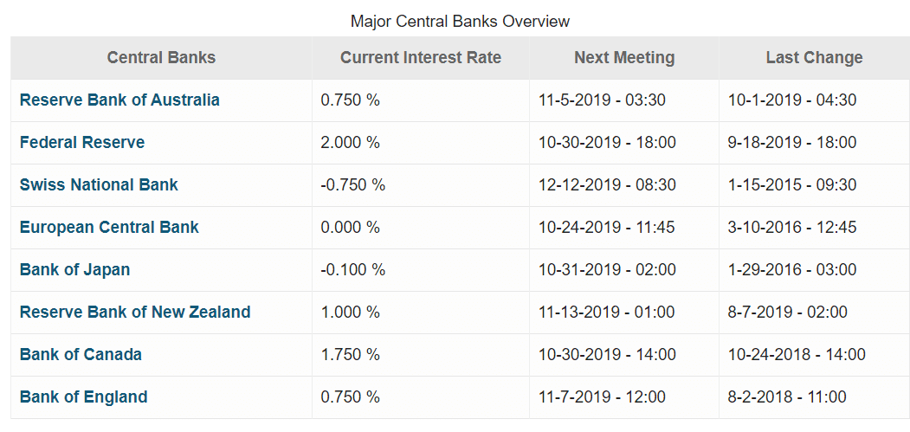Open the Bank of Japan link
Viewport: 910px width, 432px height.
click(x=74, y=269)
